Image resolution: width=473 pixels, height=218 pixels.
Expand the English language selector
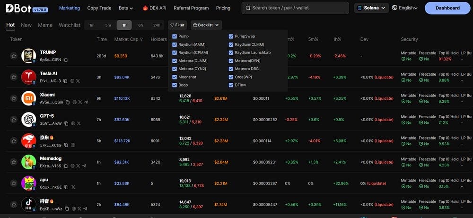click(405, 8)
